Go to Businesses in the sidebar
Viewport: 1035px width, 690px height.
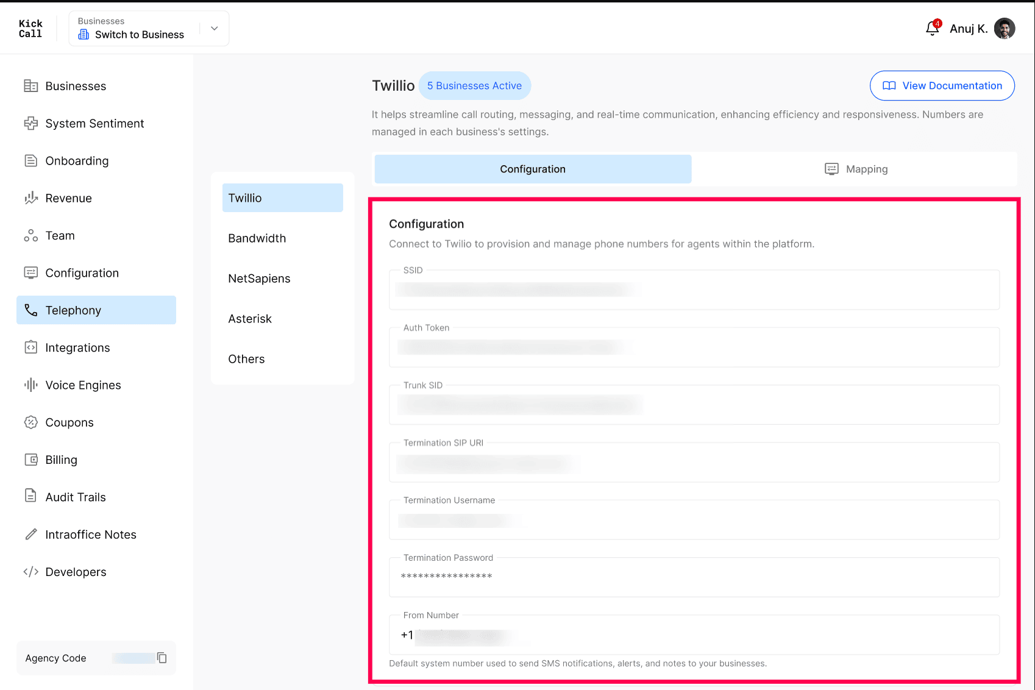[x=96, y=86]
